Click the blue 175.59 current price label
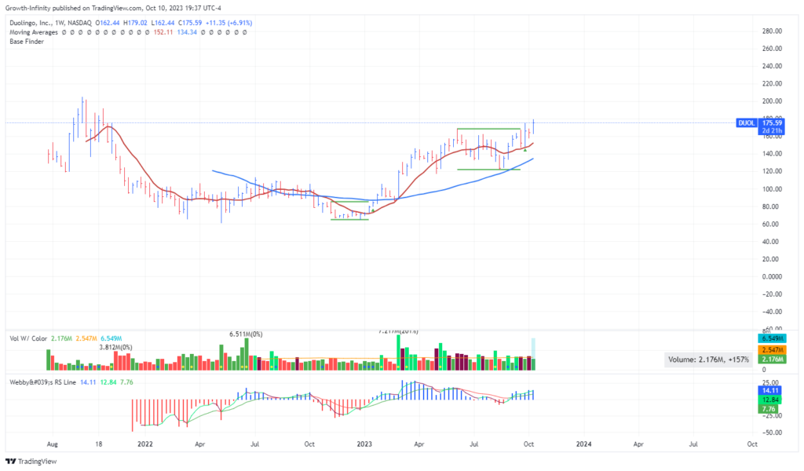 pyautogui.click(x=773, y=123)
